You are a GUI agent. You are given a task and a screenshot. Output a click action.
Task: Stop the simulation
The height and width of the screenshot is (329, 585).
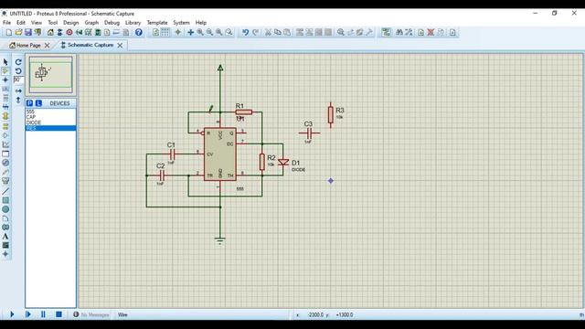pyautogui.click(x=58, y=314)
